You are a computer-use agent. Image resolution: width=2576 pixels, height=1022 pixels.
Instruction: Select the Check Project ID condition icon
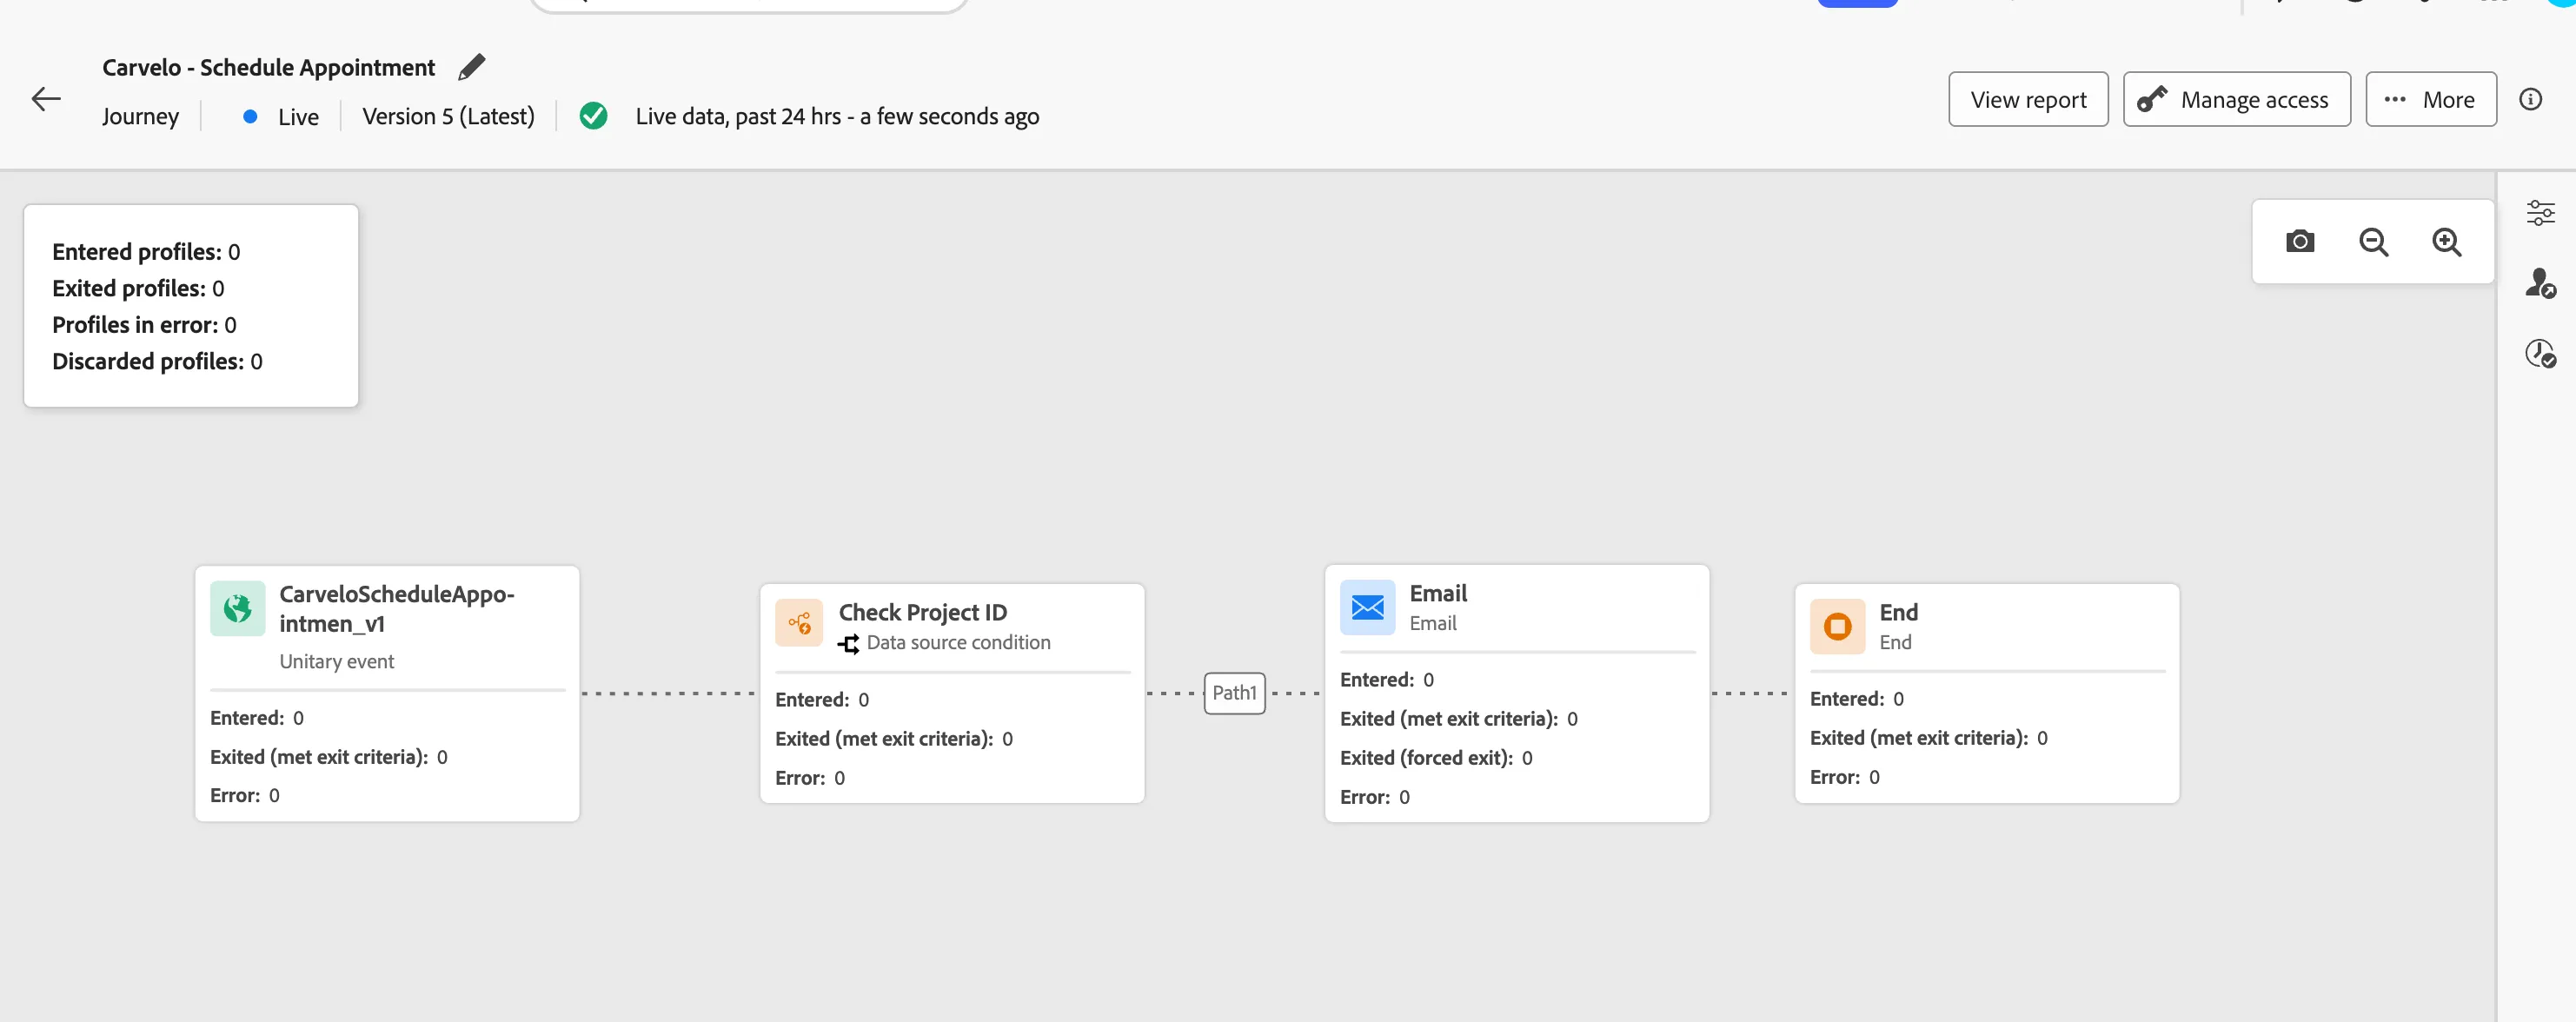[799, 624]
